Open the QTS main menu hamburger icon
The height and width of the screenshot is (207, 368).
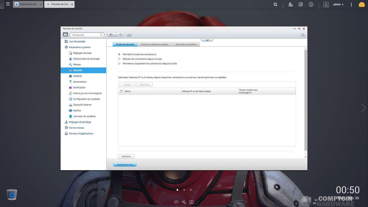pos(8,4)
